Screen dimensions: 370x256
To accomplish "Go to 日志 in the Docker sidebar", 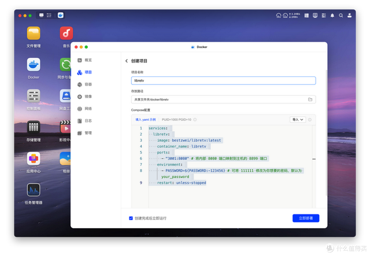I will [x=88, y=121].
